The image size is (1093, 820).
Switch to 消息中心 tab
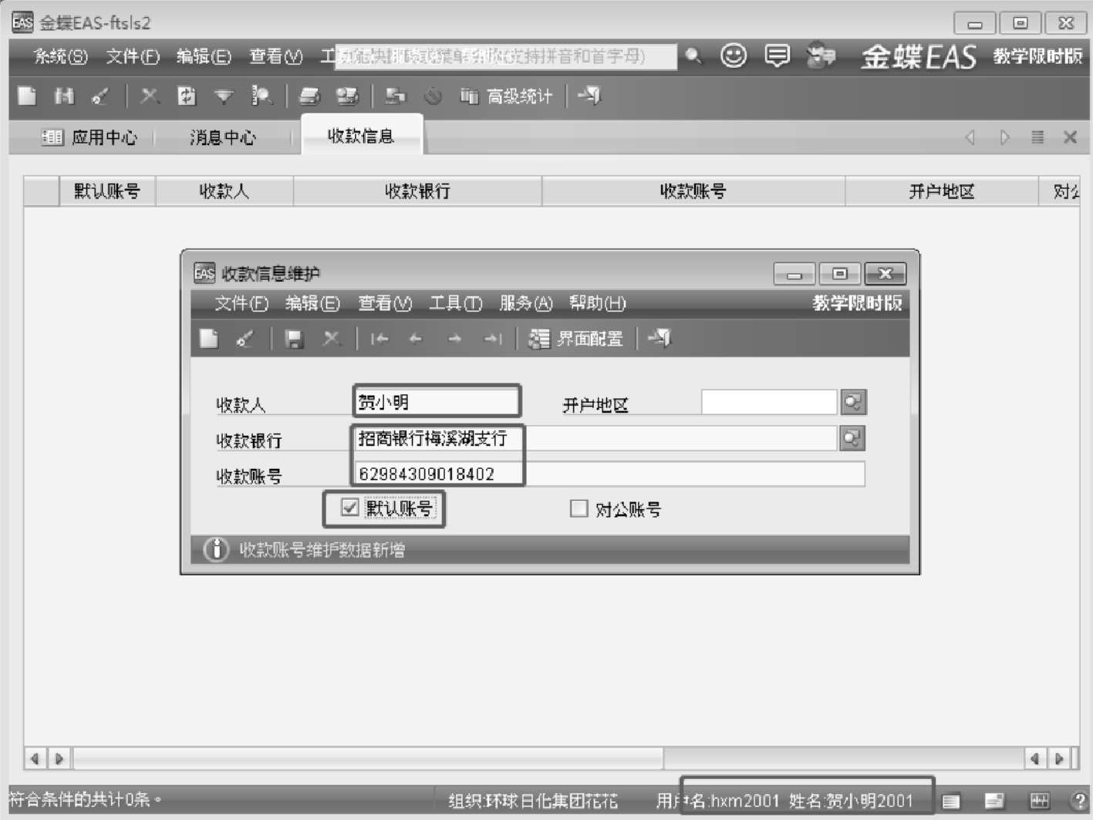[222, 137]
